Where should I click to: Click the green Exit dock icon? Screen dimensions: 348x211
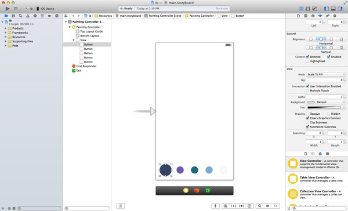point(208,190)
